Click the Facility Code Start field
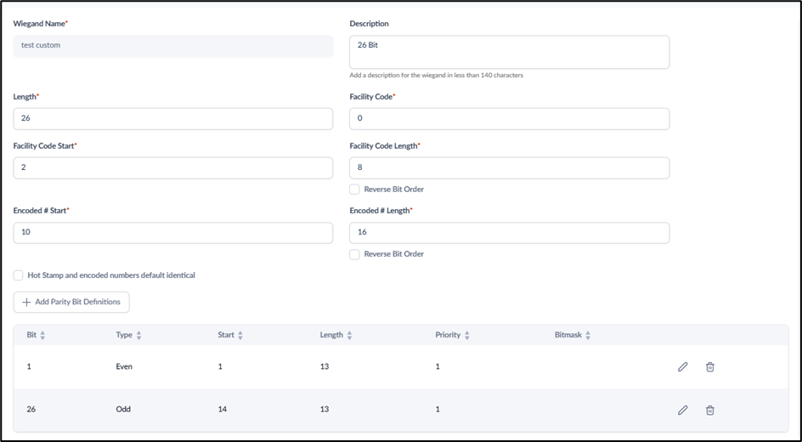The width and height of the screenshot is (802, 442). pyautogui.click(x=172, y=167)
